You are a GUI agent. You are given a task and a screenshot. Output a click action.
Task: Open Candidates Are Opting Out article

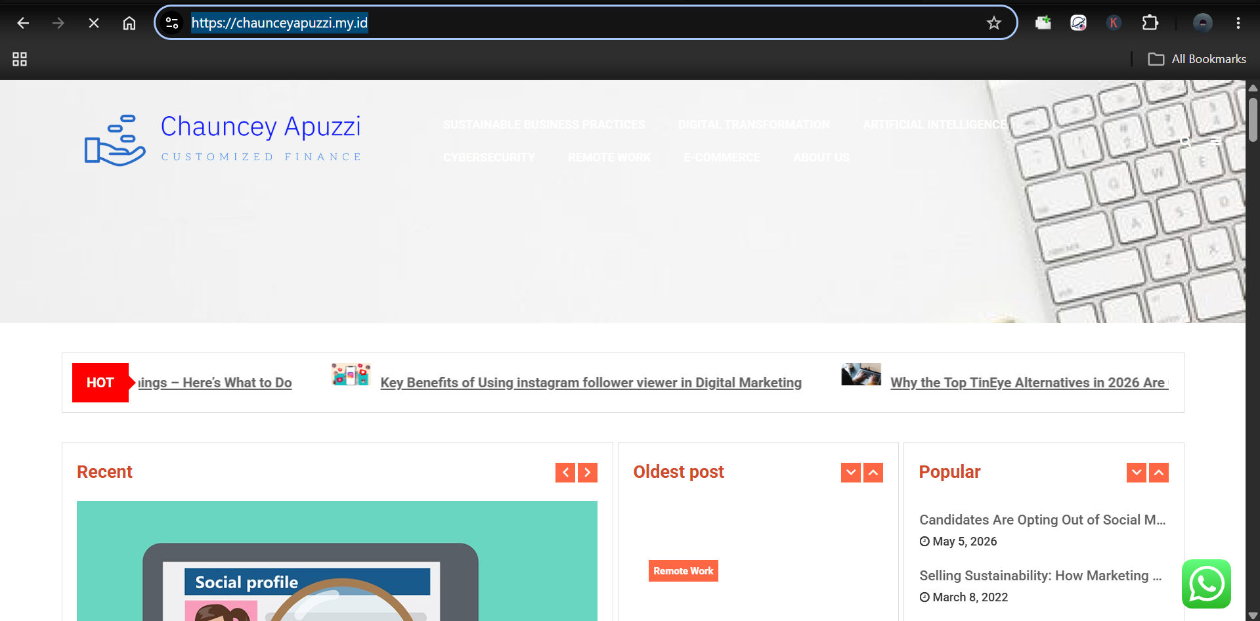1043,520
